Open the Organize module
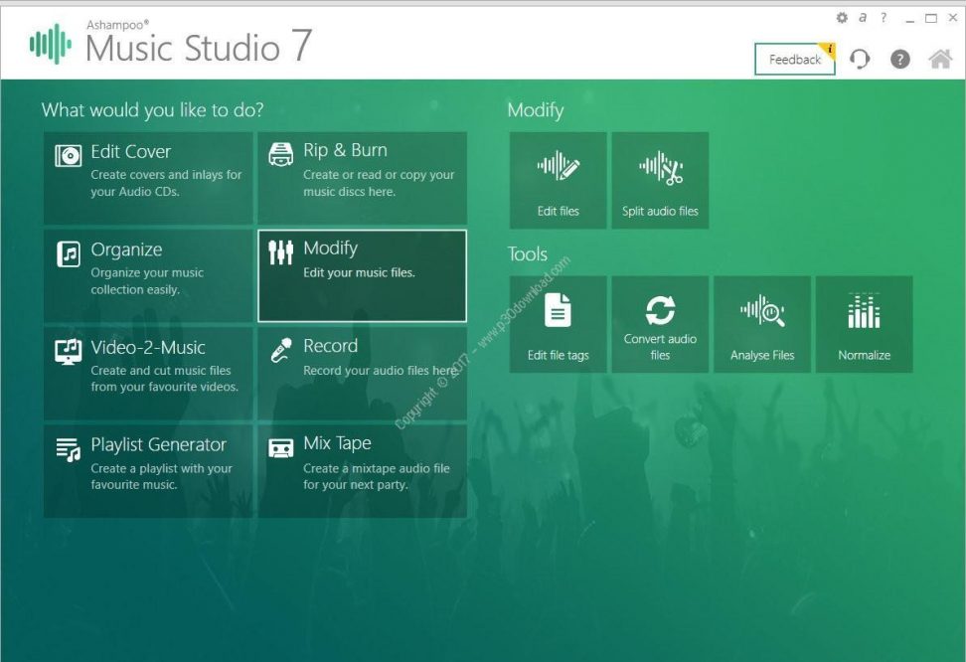This screenshot has height=662, width=966. [149, 275]
